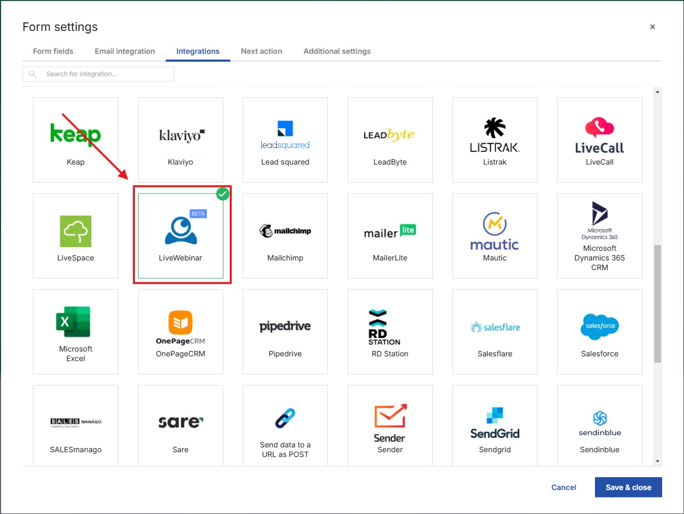The image size is (684, 514).
Task: Open the Salesforce cloud integration
Action: pyautogui.click(x=600, y=327)
